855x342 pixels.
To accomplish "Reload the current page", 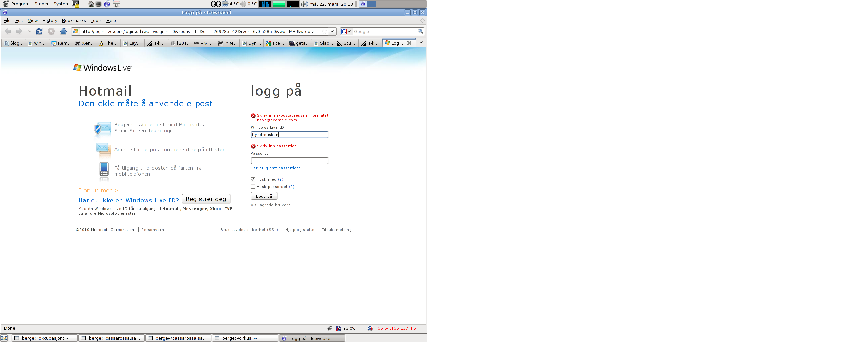I will (x=39, y=31).
